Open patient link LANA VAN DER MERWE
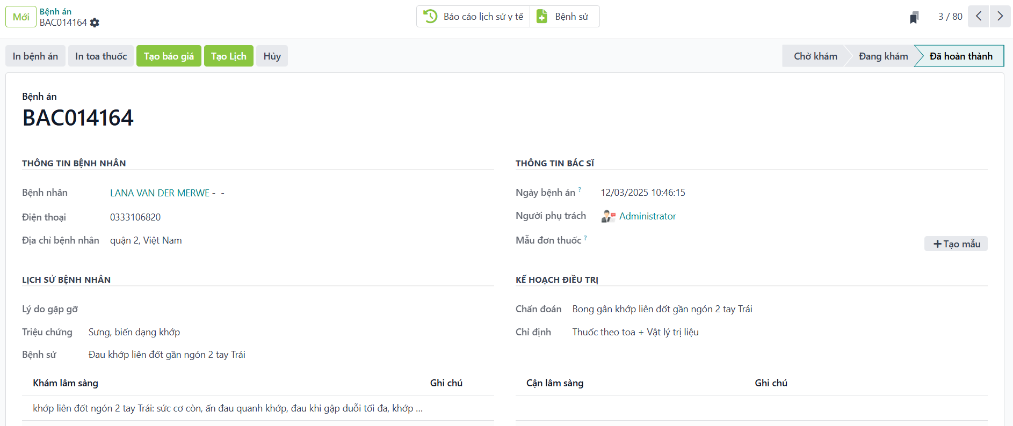 (x=160, y=193)
